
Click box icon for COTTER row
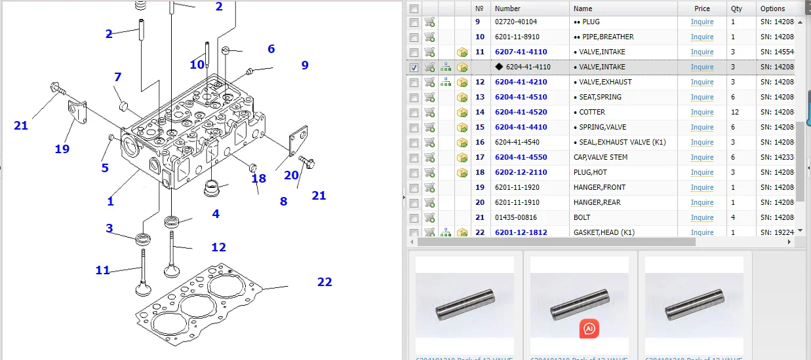(462, 113)
